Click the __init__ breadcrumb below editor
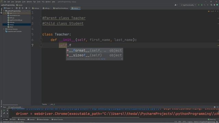 [52, 104]
